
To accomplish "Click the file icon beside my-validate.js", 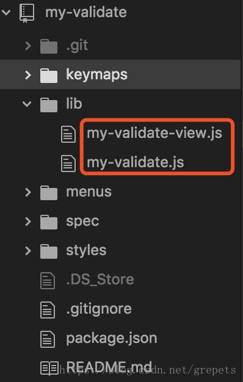I will [x=68, y=163].
